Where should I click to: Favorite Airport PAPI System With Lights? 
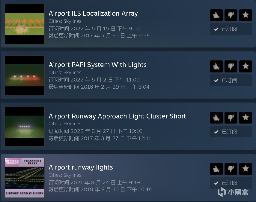[246, 66]
